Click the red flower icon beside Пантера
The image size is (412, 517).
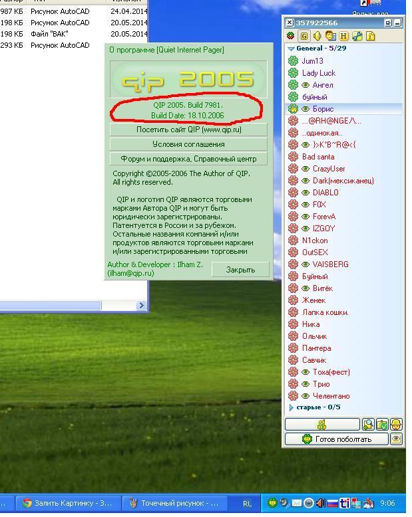point(293,348)
